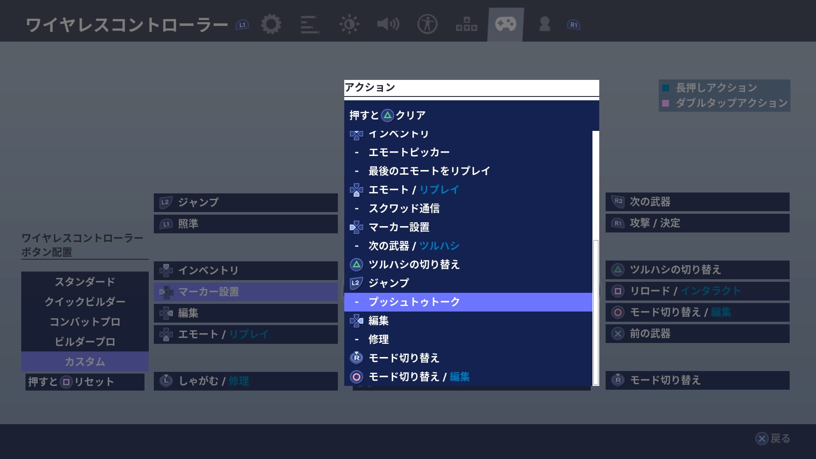Click cross 前の武器 binding

pyautogui.click(x=697, y=333)
